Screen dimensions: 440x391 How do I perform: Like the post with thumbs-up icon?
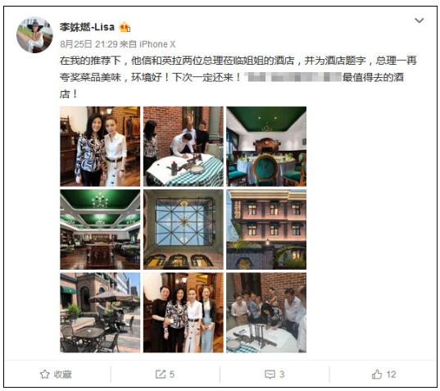[x=377, y=374]
